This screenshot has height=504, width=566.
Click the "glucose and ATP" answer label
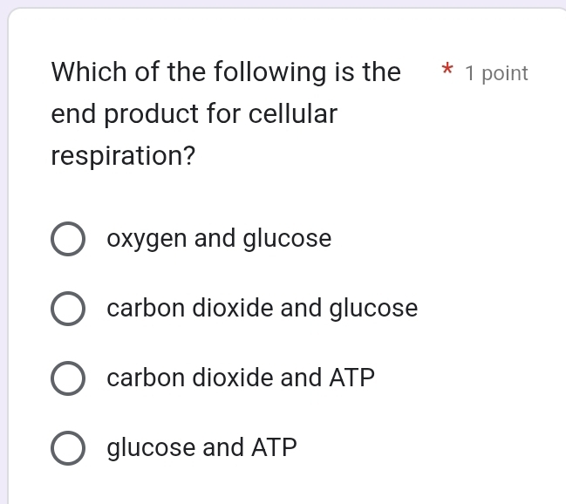coord(201,448)
